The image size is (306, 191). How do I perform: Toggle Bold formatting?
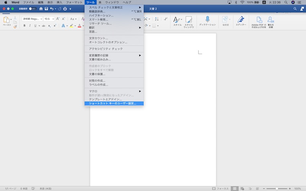pos(24,26)
